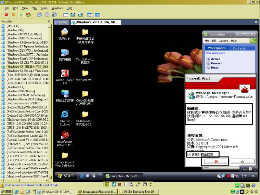Click the language bar microphone icon

click(138, 184)
